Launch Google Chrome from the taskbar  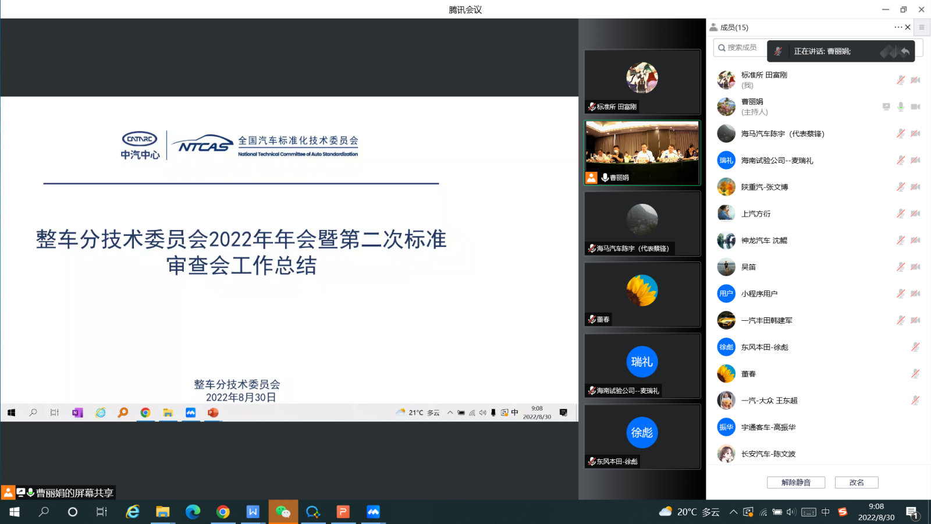point(223,512)
